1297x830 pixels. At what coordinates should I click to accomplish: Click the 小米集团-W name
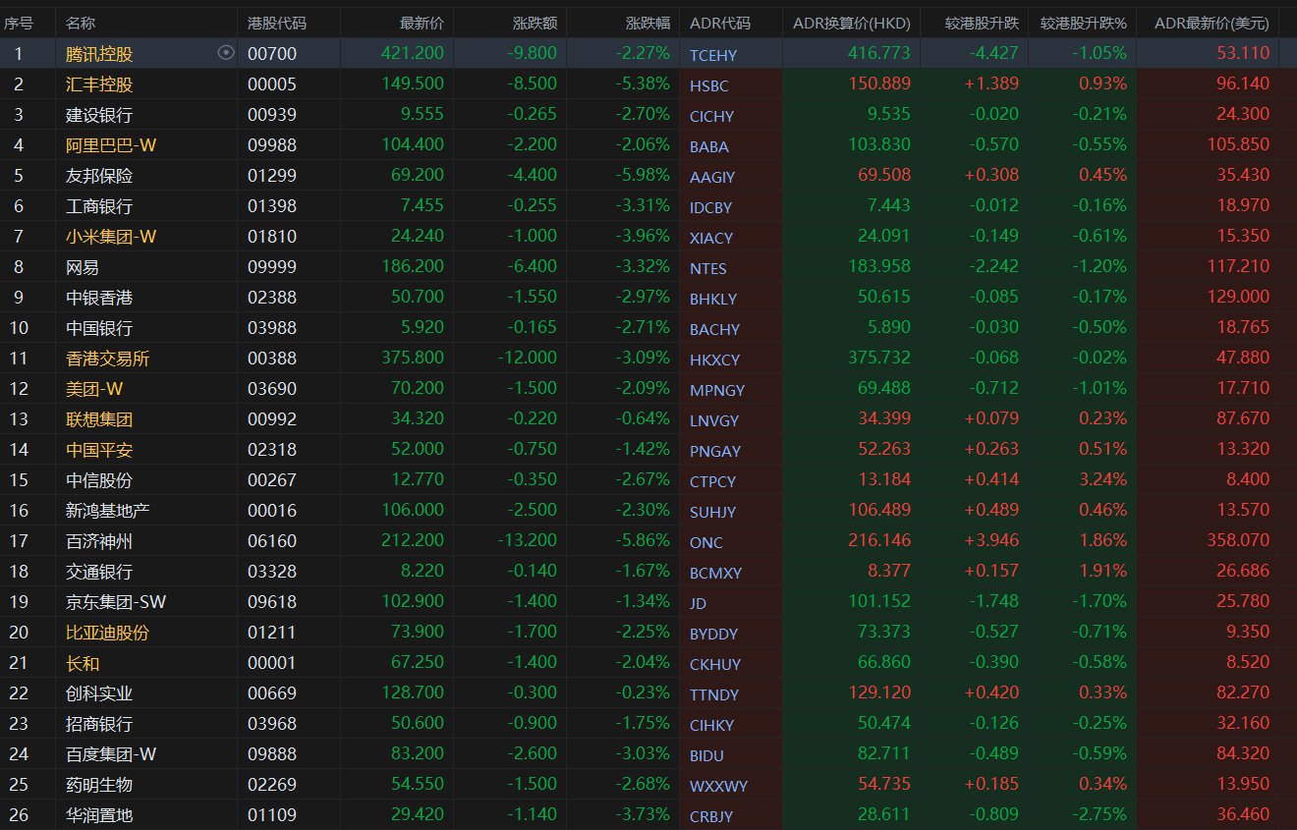coord(111,237)
